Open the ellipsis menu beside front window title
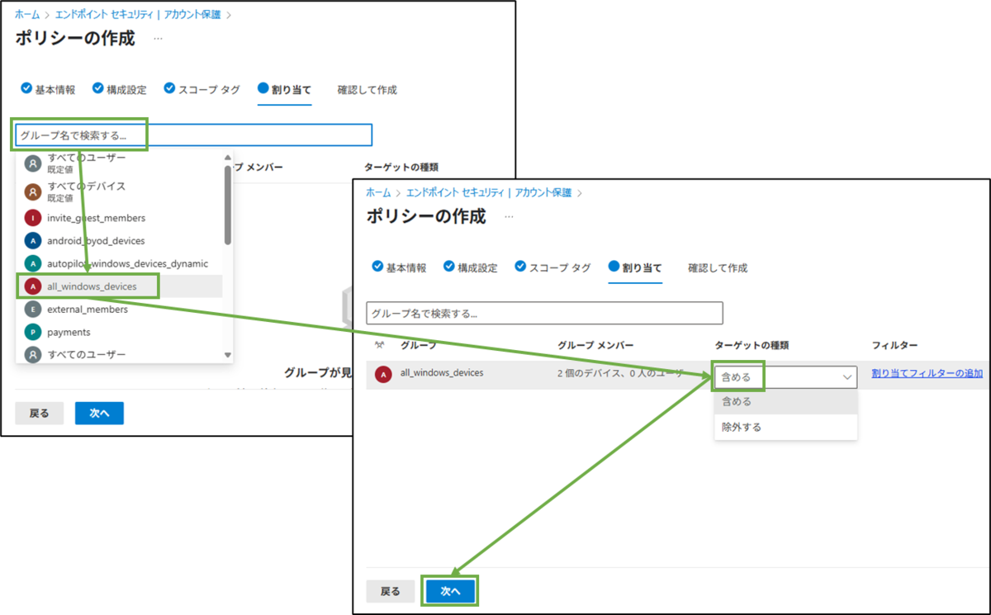The height and width of the screenshot is (615, 991). 509,216
